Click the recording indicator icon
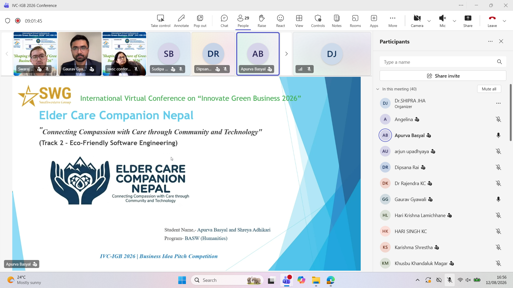Screen dimensions: 513x288 pos(18,21)
